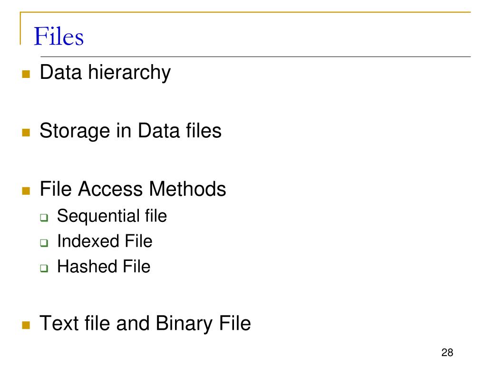Image resolution: width=487 pixels, height=365 pixels.
Task: Click the hollow square bullet before Indexed File
Action: click(44, 242)
